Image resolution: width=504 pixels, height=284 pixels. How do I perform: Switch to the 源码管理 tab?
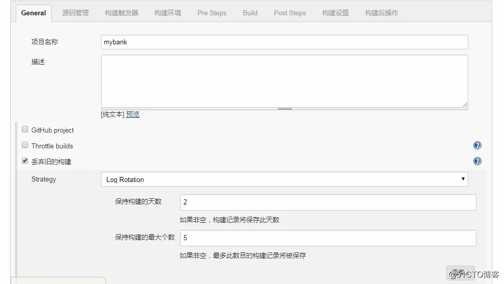75,13
